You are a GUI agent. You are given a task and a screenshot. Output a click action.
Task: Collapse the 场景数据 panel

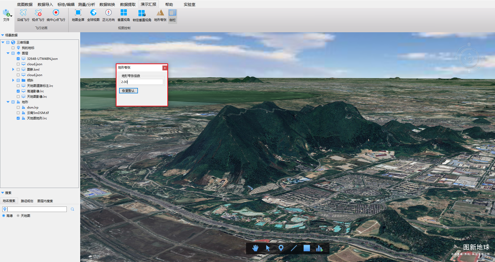coord(3,35)
